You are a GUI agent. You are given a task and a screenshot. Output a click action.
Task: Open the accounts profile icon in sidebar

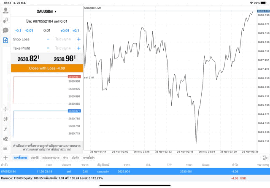[x=5, y=10]
